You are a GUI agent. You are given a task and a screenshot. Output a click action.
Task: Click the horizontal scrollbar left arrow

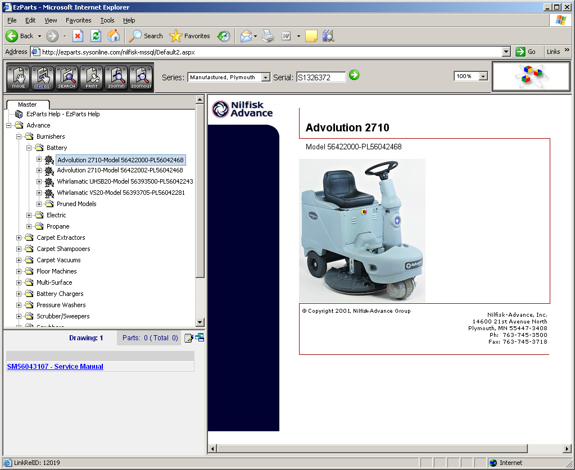pyautogui.click(x=212, y=449)
